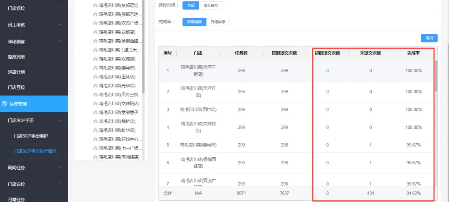Click the store icon beside 鸡毛店川菜(光华店)
The width and height of the screenshot is (449, 202).
pos(95,86)
